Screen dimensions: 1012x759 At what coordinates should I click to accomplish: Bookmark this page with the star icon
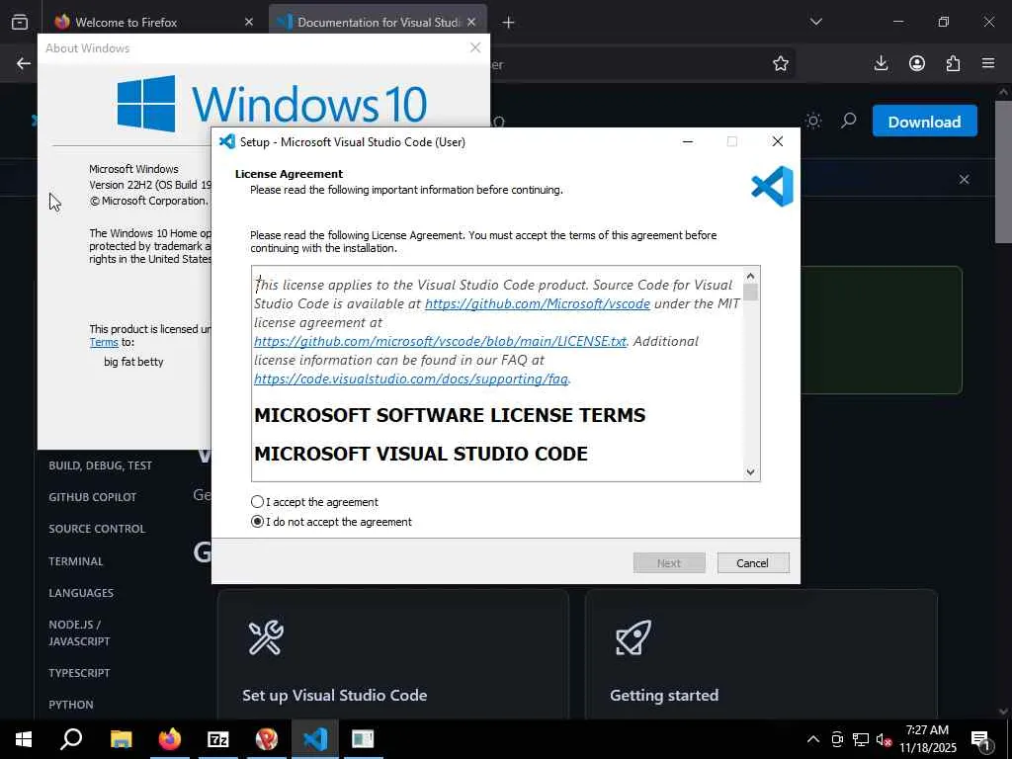click(x=781, y=63)
